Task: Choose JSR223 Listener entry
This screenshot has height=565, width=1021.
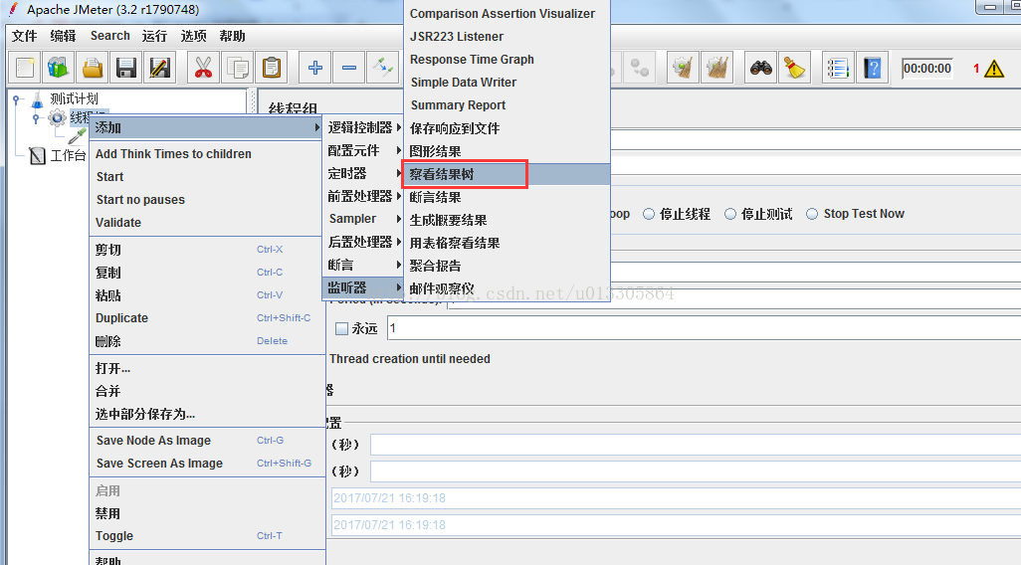Action: coord(507,37)
